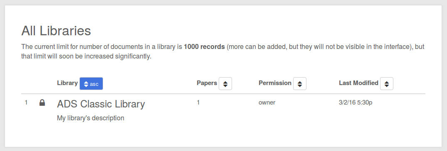Select row number 1 in the table

(x=26, y=102)
